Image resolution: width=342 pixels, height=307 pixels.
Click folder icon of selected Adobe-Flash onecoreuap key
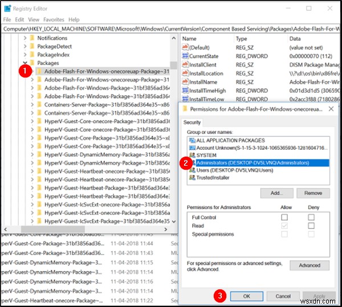(x=39, y=71)
